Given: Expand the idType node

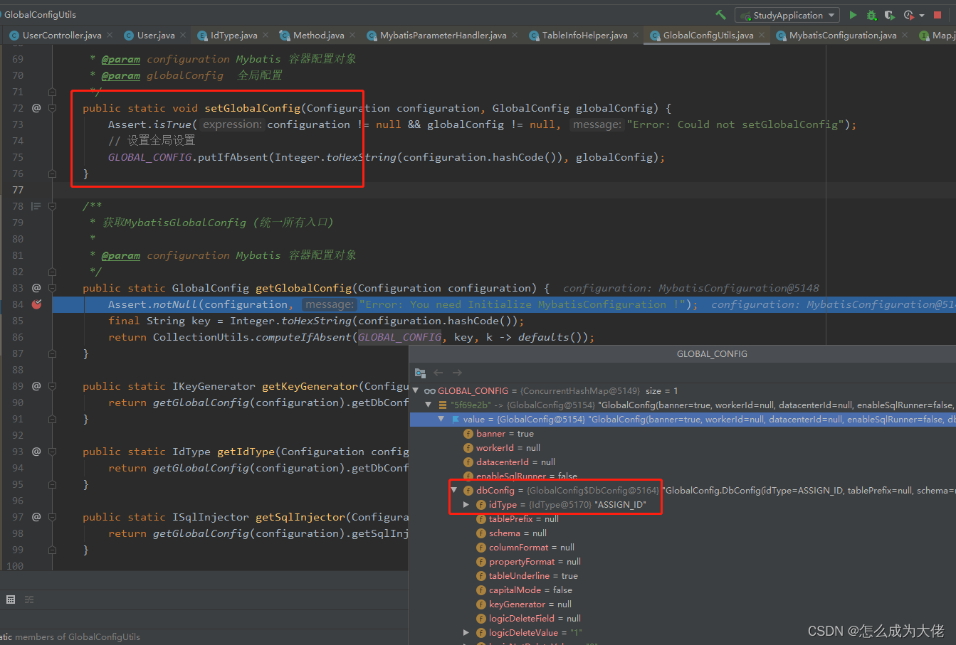Looking at the screenshot, I should 466,504.
